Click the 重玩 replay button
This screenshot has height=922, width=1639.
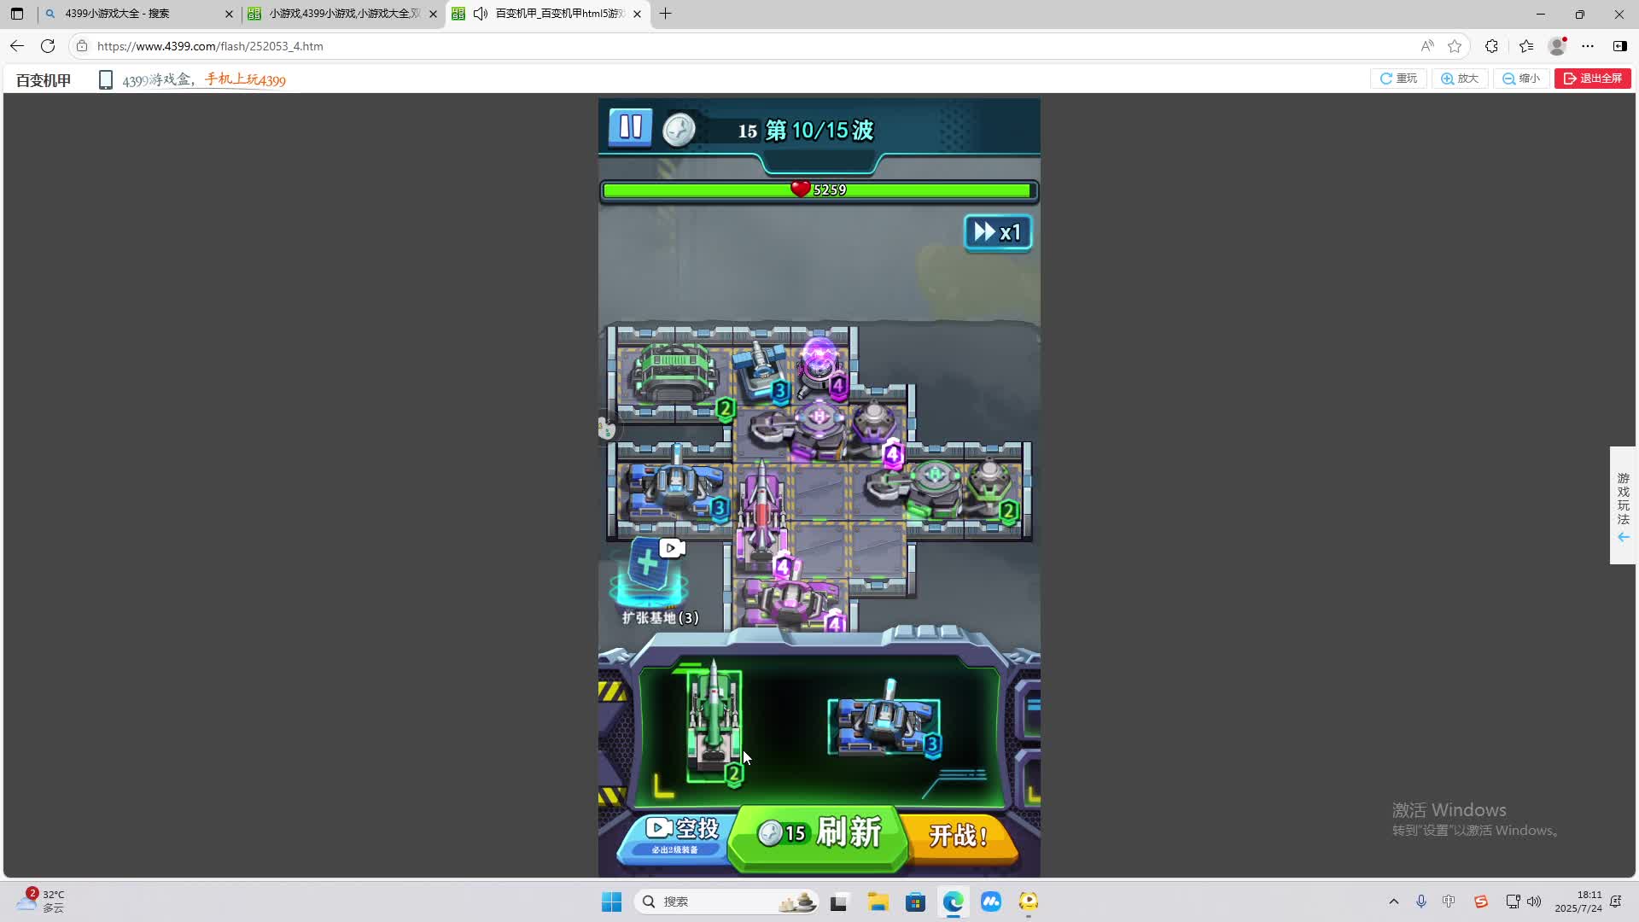click(x=1398, y=79)
